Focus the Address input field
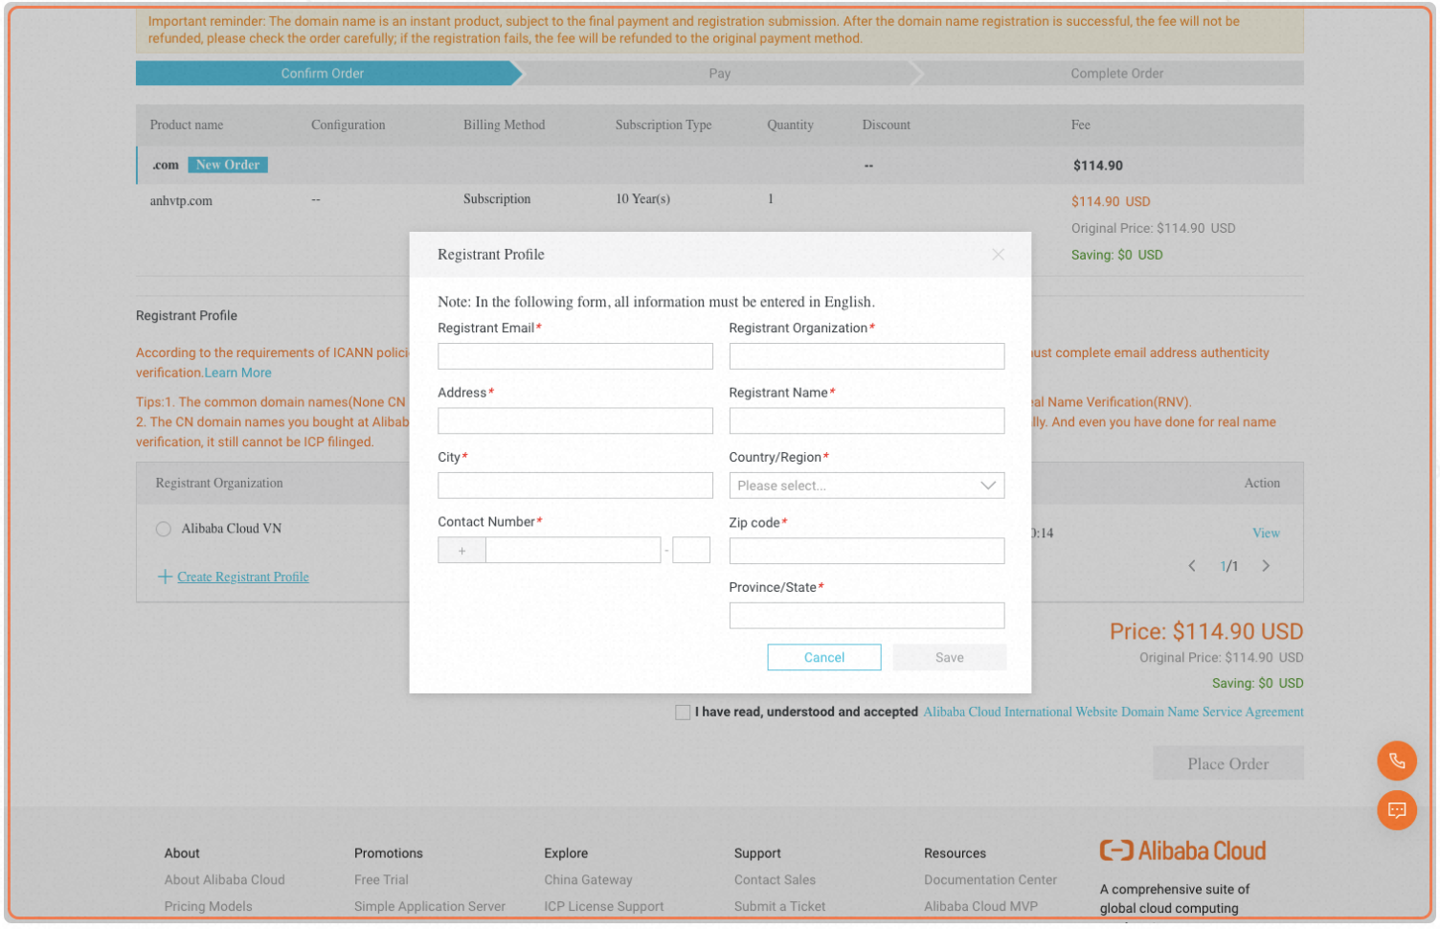 (x=575, y=421)
